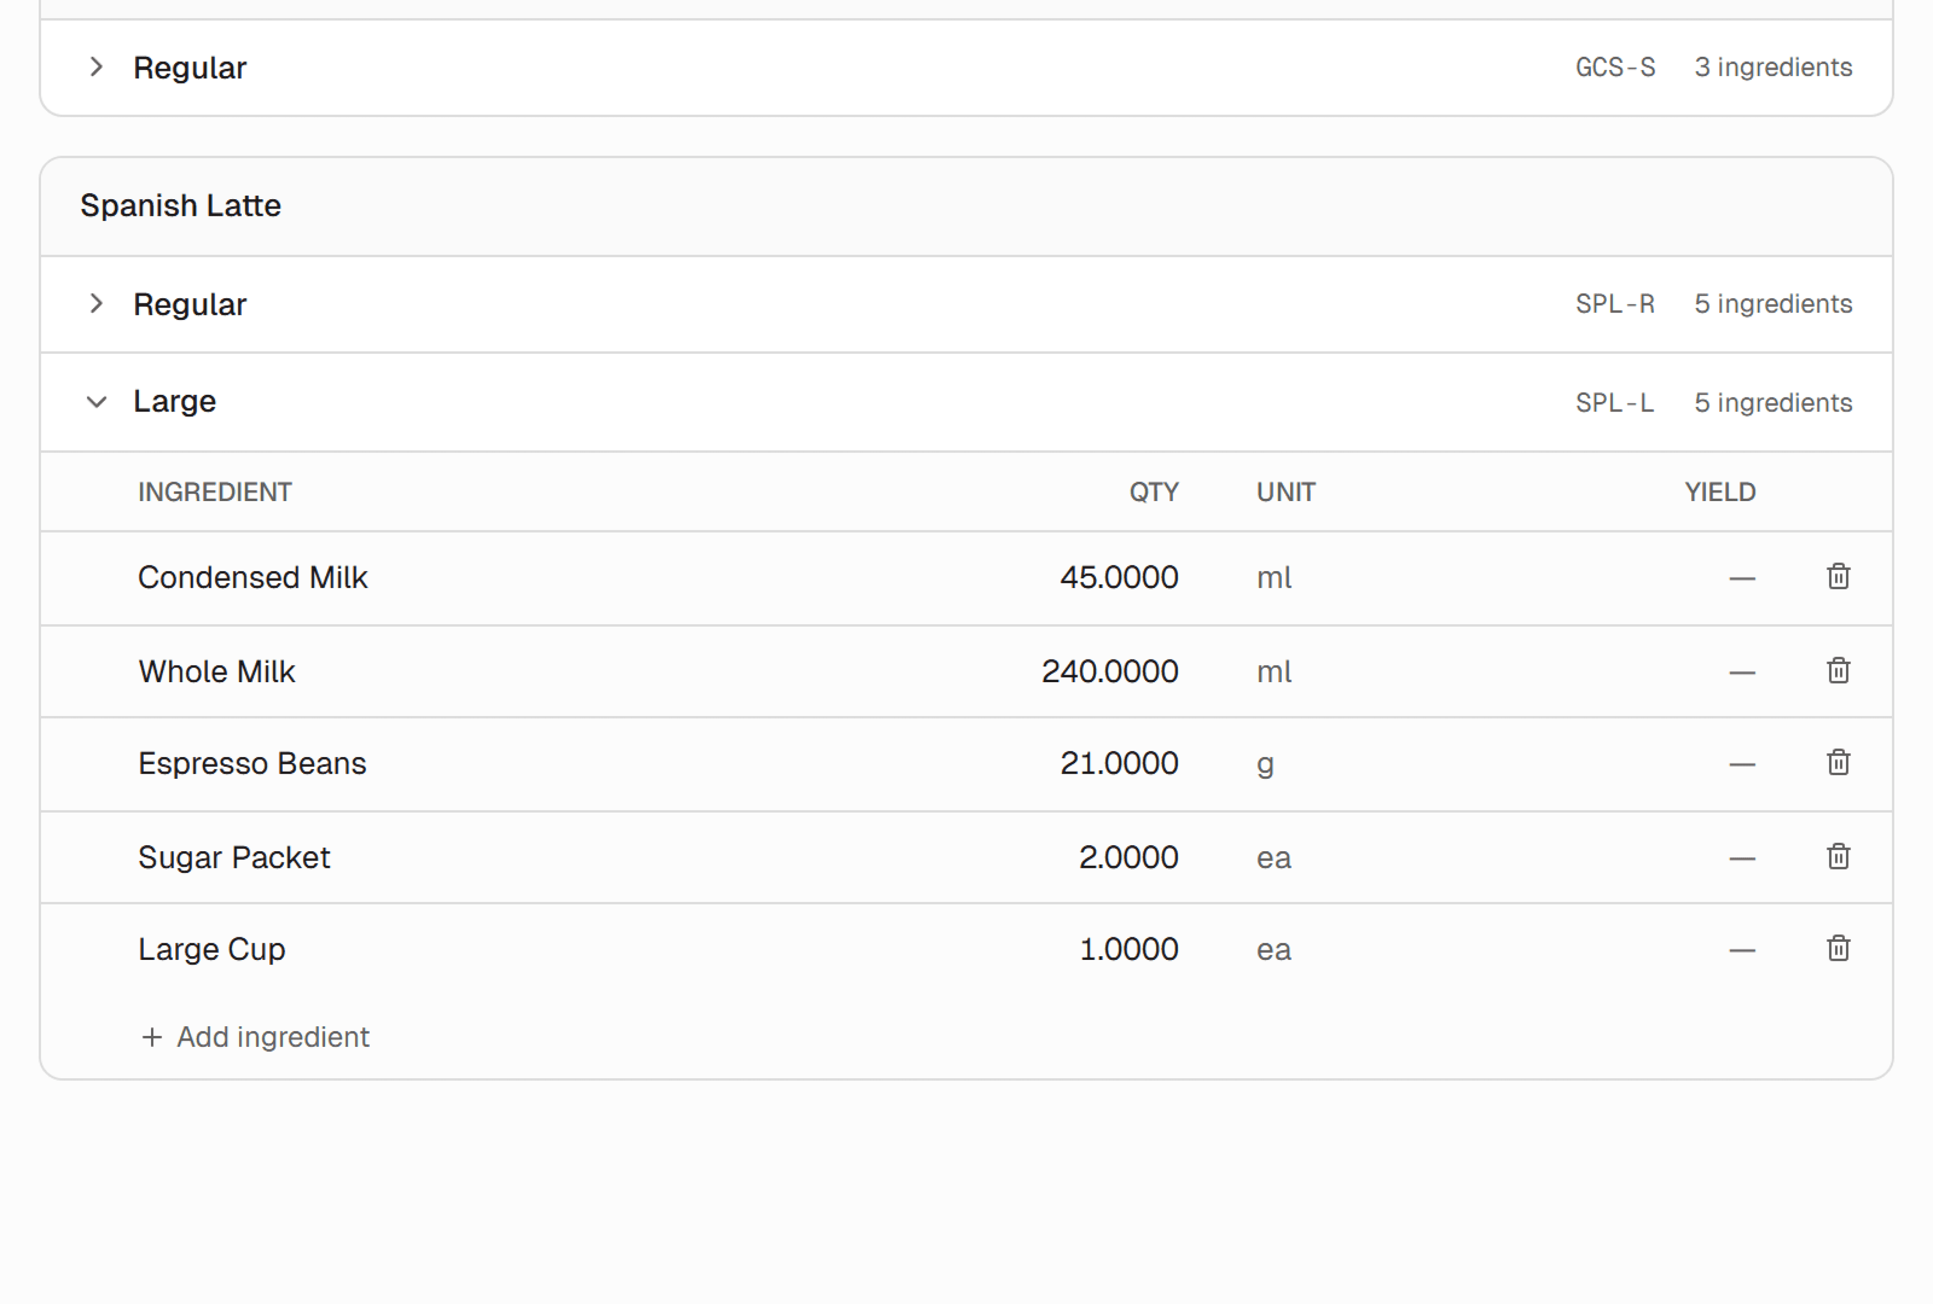Collapse the Large variant chevron
This screenshot has height=1304, width=1933.
coord(97,402)
